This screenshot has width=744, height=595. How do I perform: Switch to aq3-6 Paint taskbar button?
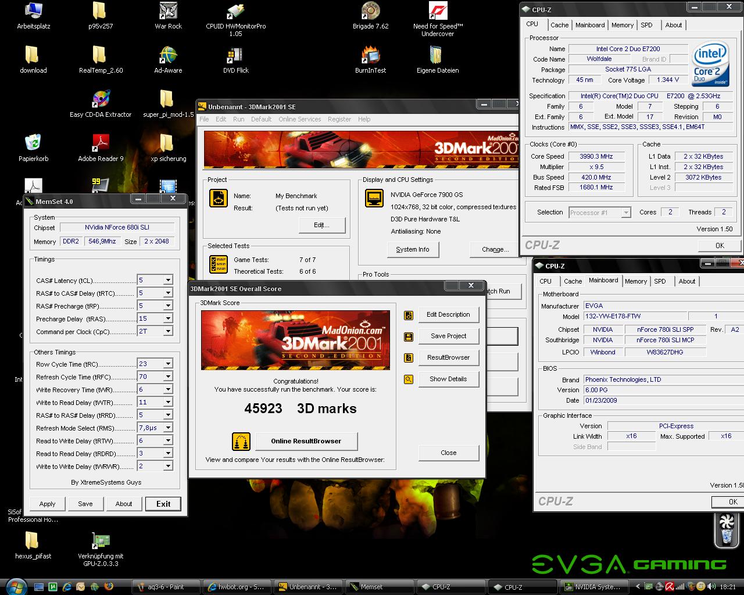166,587
